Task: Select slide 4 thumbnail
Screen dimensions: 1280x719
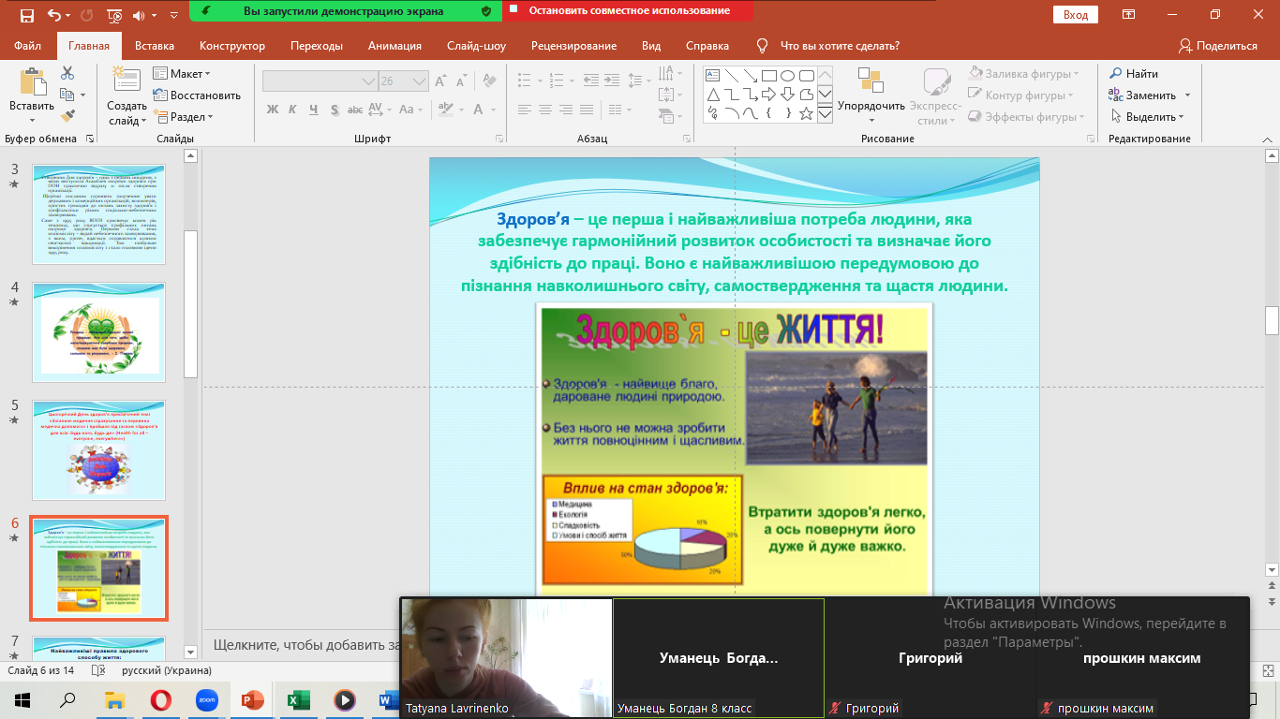Action: click(97, 332)
